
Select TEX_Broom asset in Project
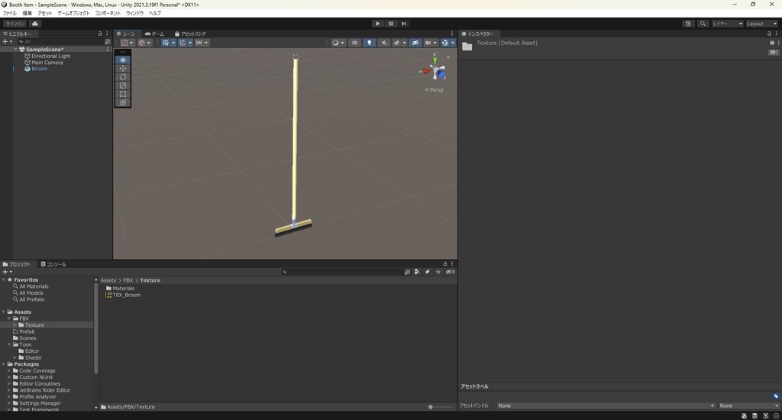click(123, 295)
